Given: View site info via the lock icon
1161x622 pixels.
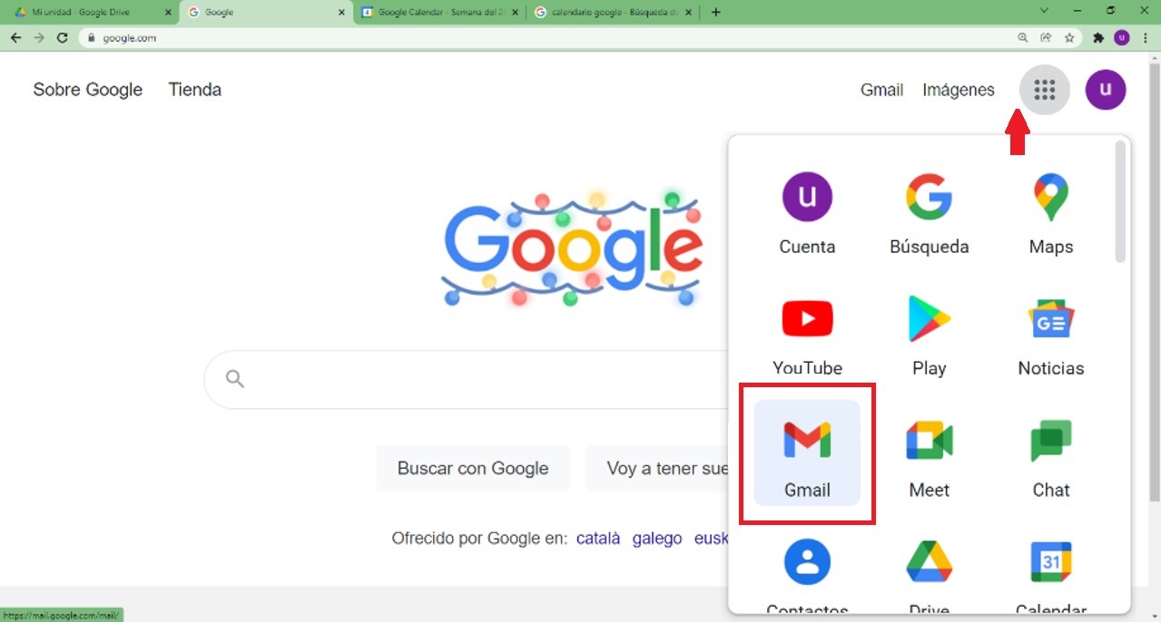Looking at the screenshot, I should pos(92,38).
